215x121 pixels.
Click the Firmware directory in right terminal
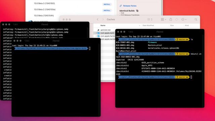click(152, 42)
